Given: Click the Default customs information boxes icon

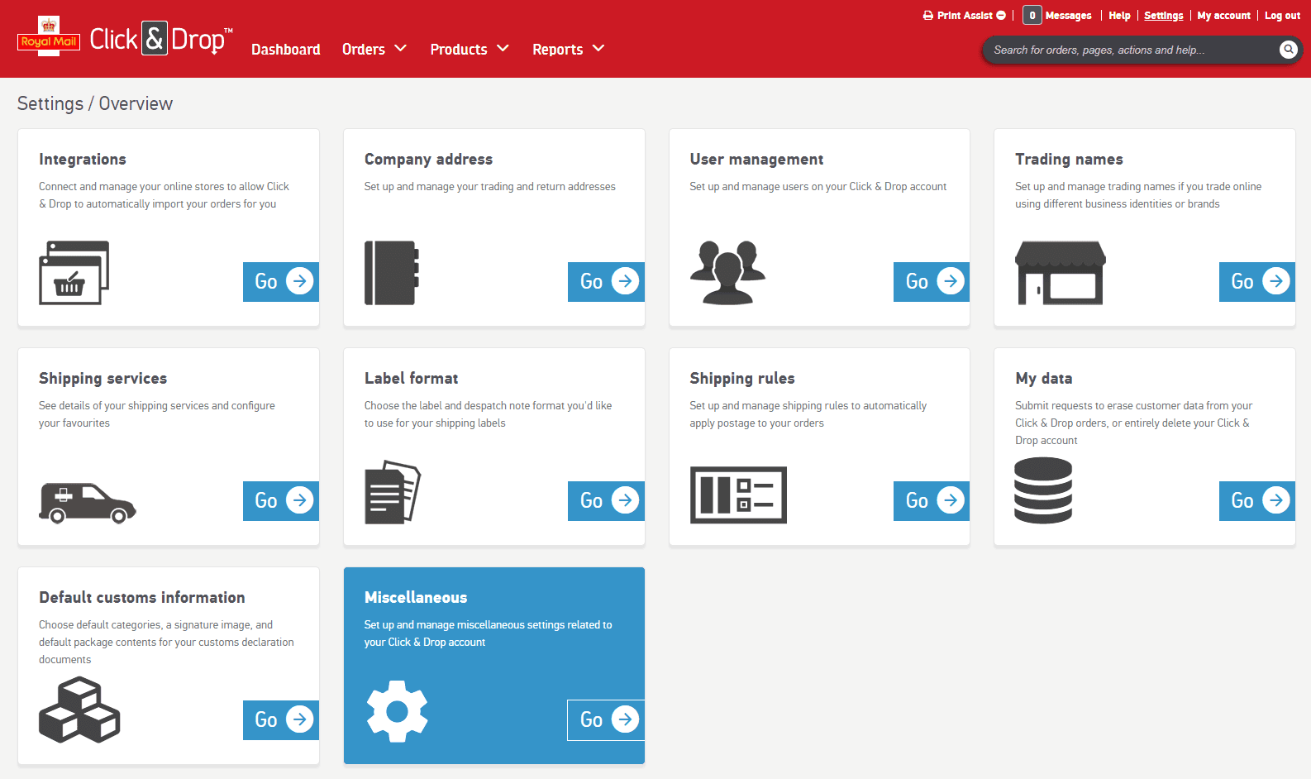Looking at the screenshot, I should pos(79,710).
